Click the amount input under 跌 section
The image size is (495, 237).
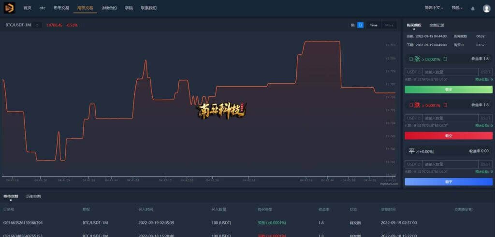point(451,118)
